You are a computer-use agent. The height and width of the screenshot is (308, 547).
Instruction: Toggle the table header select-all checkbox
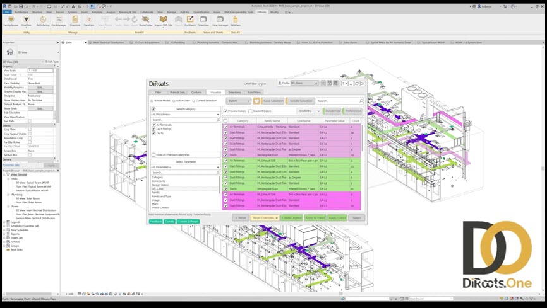[x=225, y=121]
